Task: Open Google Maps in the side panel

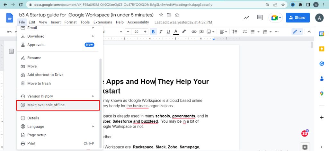Action: click(322, 94)
